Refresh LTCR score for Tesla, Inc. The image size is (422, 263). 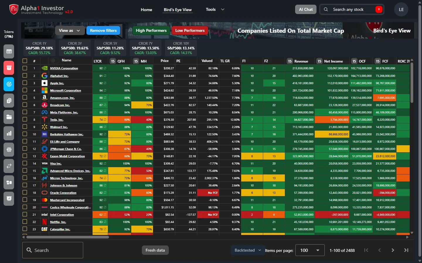click(105, 120)
